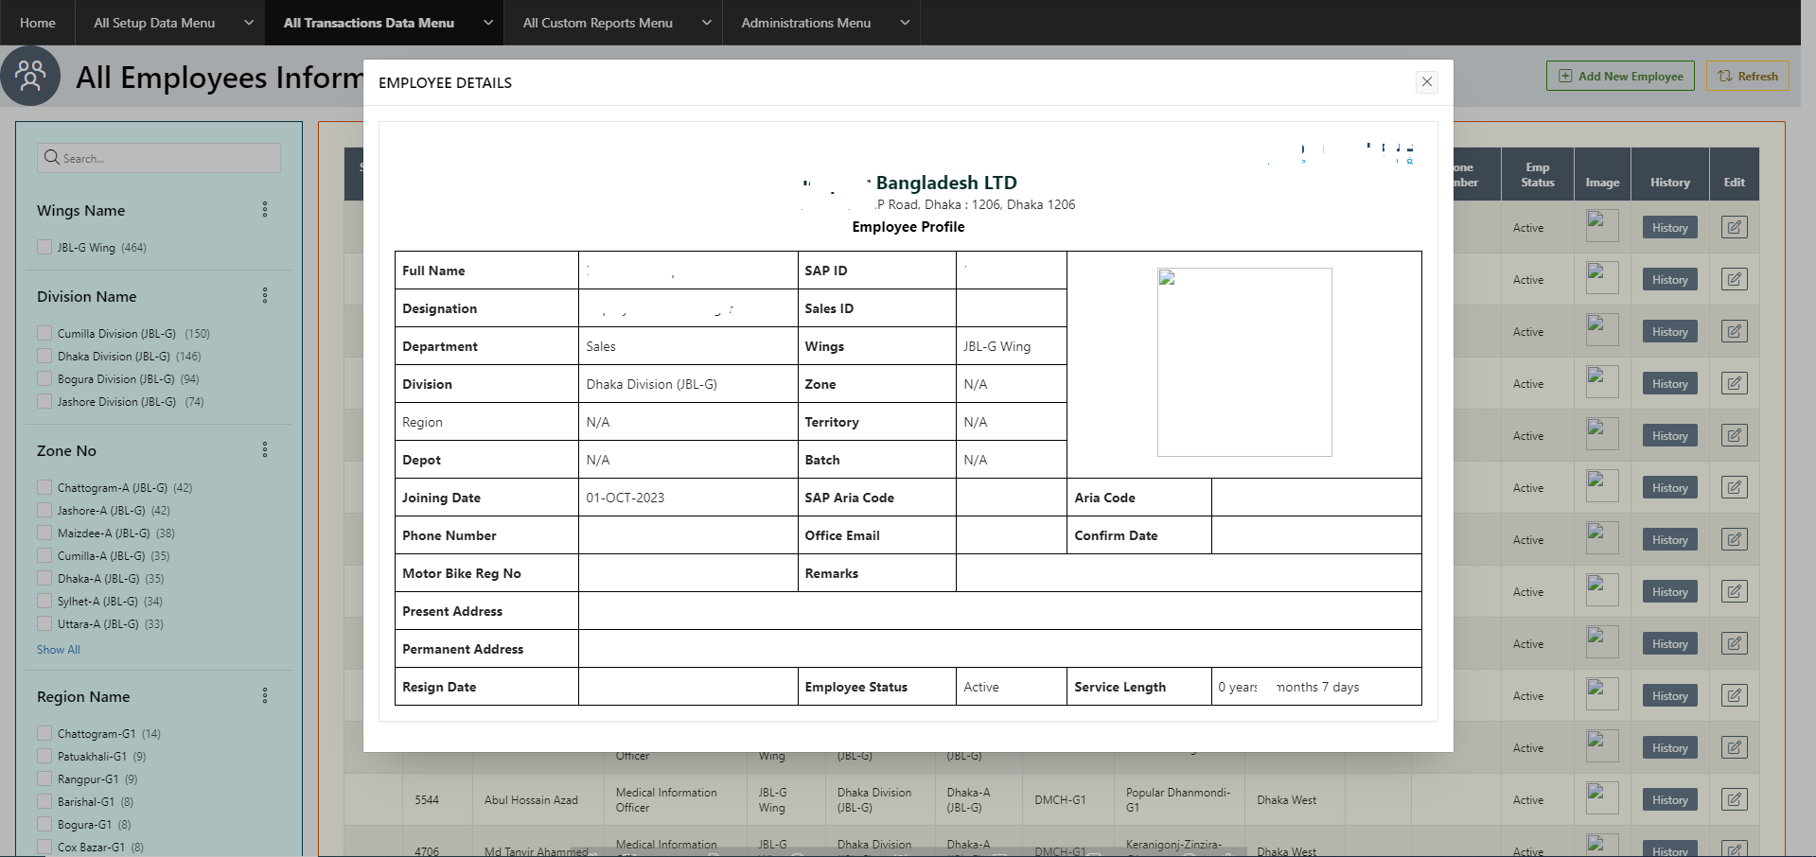
Task: Expand the All Setup Data Menu chevron
Action: pyautogui.click(x=249, y=23)
